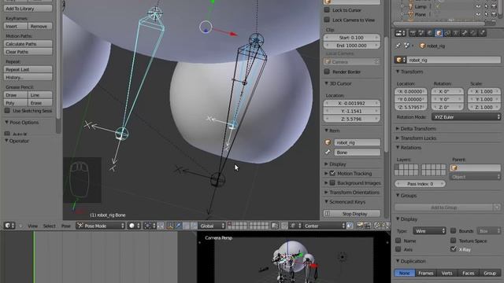Open the Select menu
Image resolution: width=504 pixels, height=283 pixels.
point(49,226)
